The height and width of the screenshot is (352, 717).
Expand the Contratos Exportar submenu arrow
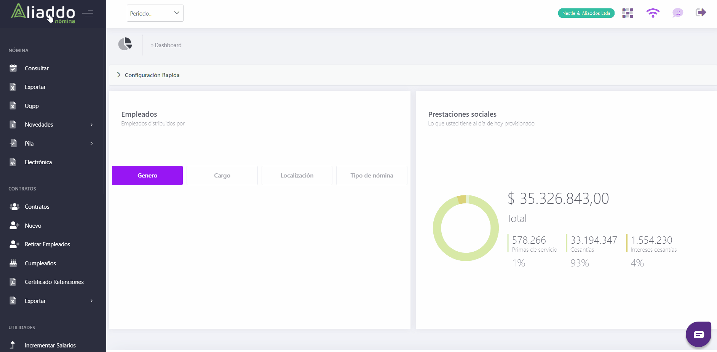tap(91, 301)
